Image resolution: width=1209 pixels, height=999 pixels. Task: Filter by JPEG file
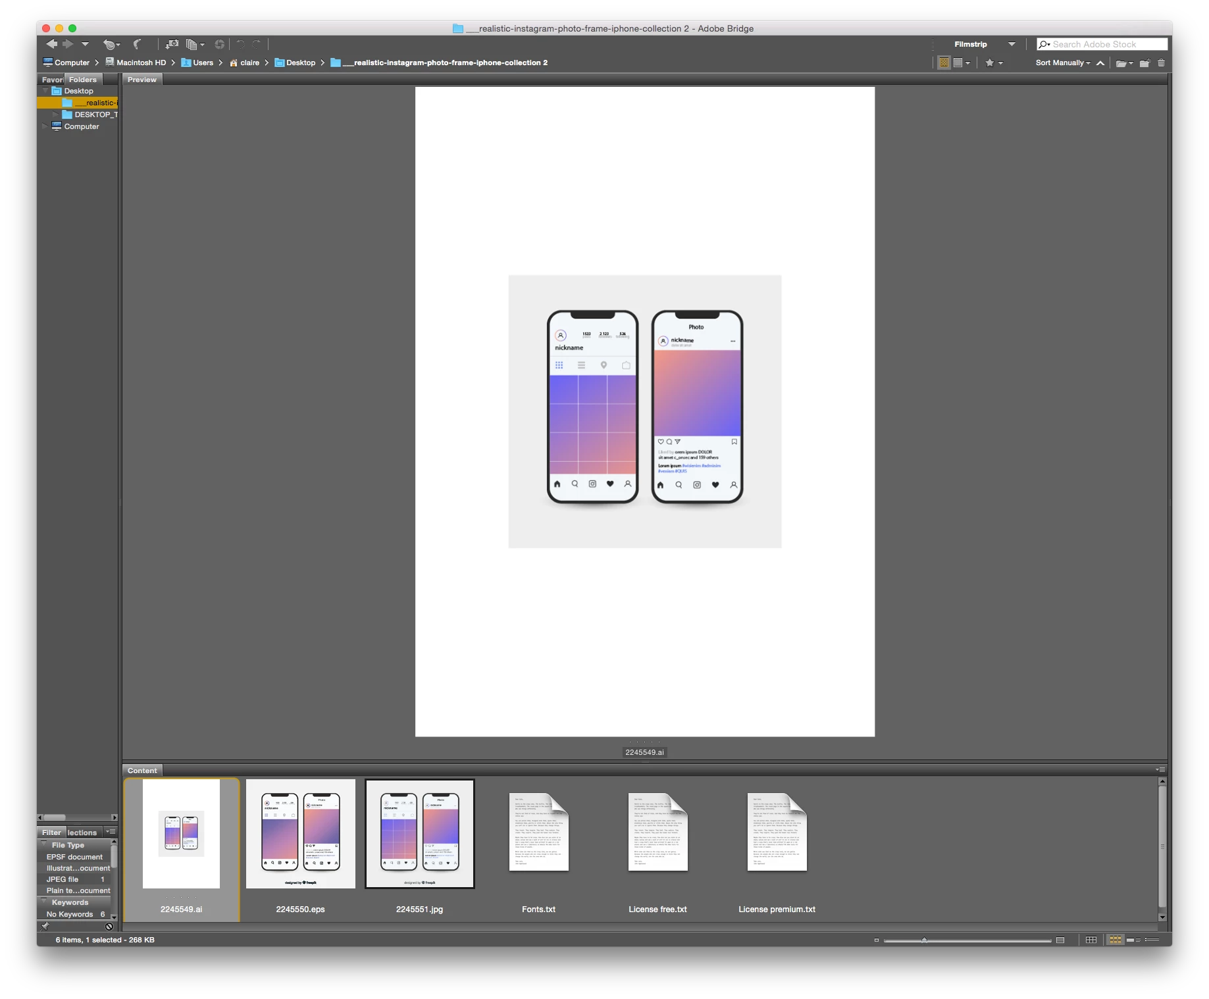(74, 879)
